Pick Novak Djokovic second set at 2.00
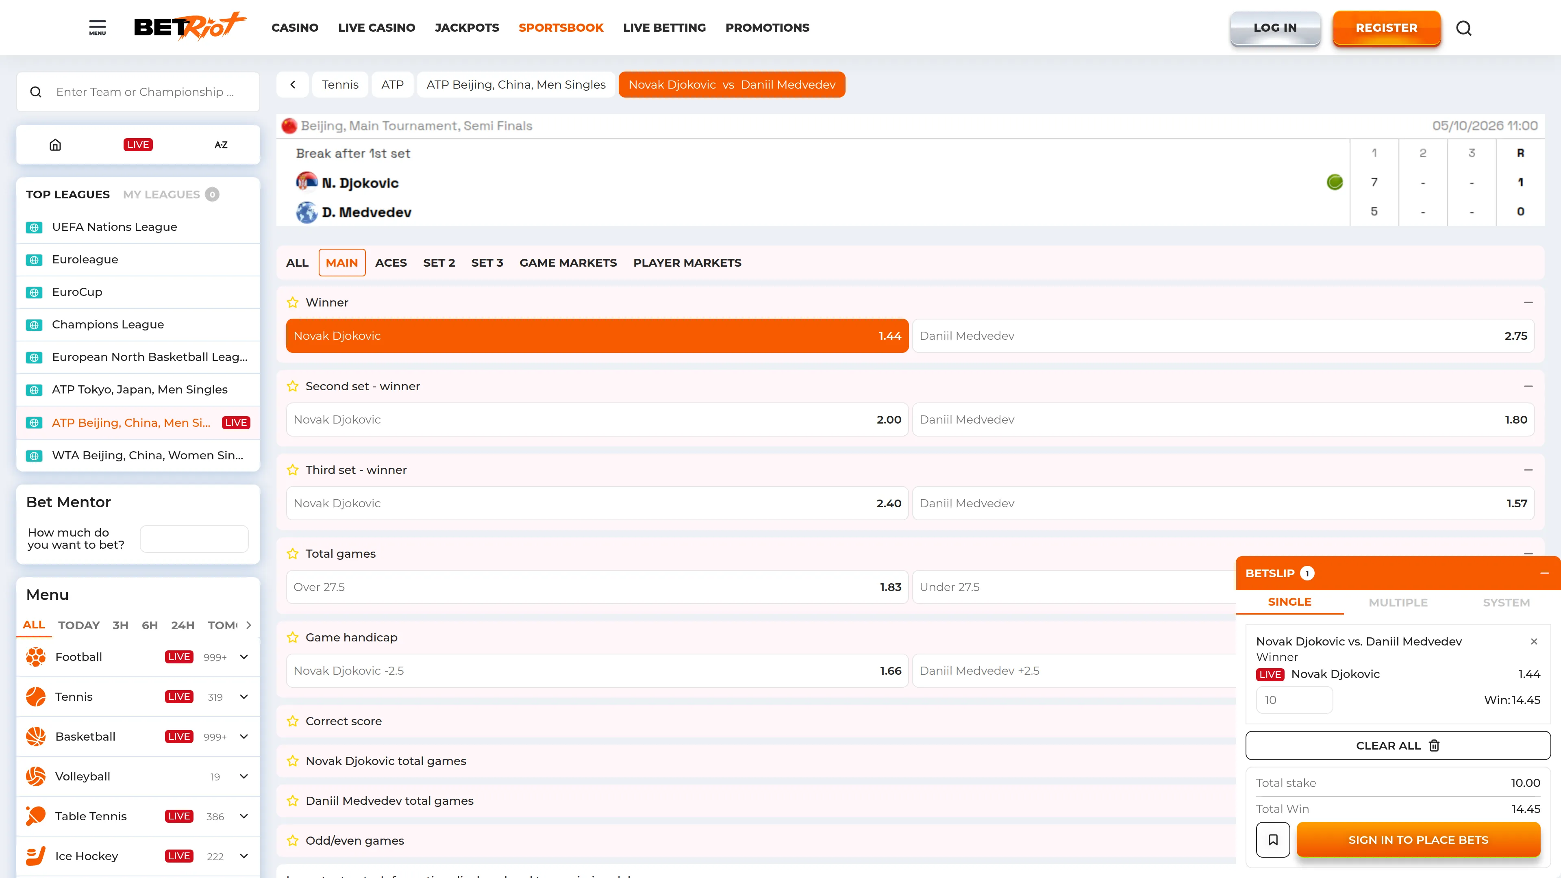This screenshot has width=1561, height=878. pyautogui.click(x=598, y=419)
